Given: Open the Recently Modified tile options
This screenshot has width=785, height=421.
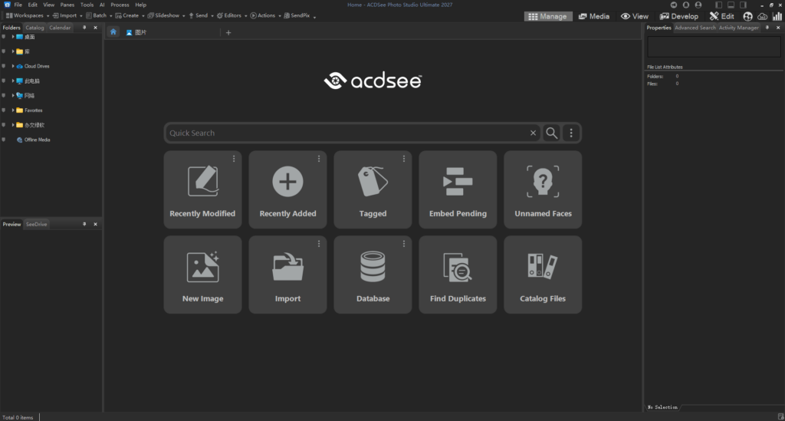Looking at the screenshot, I should coord(234,159).
